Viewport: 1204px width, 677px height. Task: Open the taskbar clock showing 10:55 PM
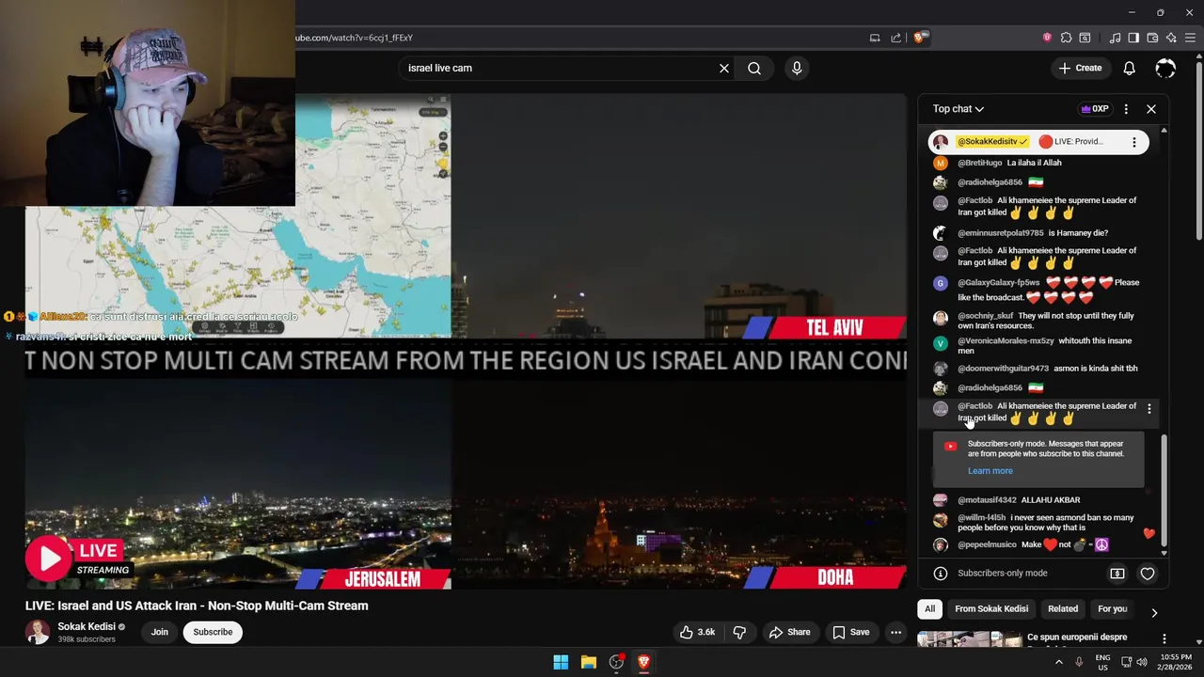pos(1176,662)
